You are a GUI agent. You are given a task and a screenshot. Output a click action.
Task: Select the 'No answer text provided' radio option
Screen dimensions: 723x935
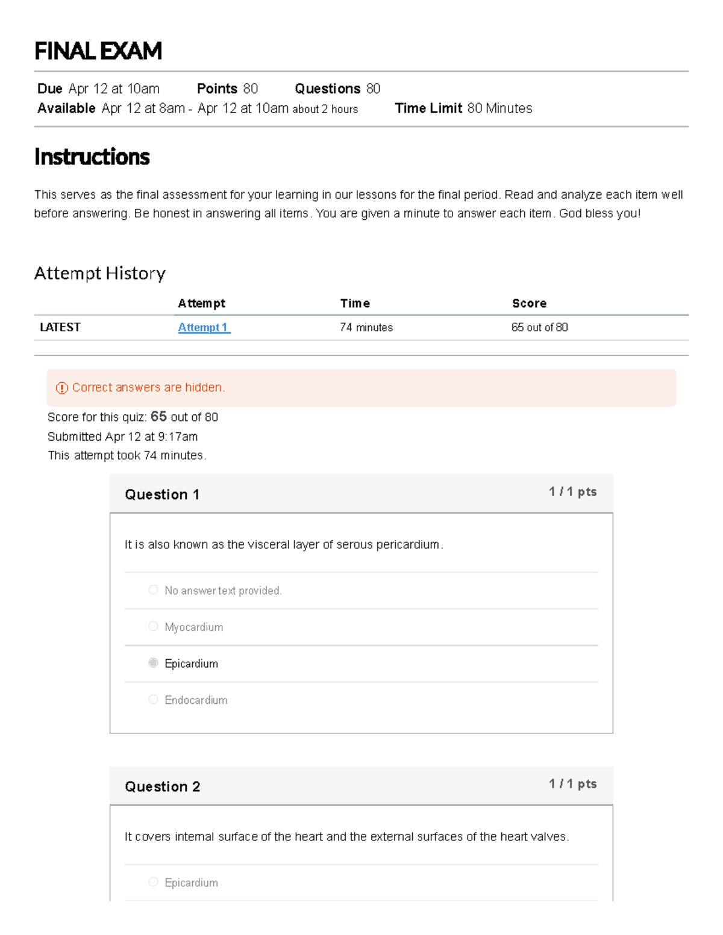pyautogui.click(x=153, y=590)
